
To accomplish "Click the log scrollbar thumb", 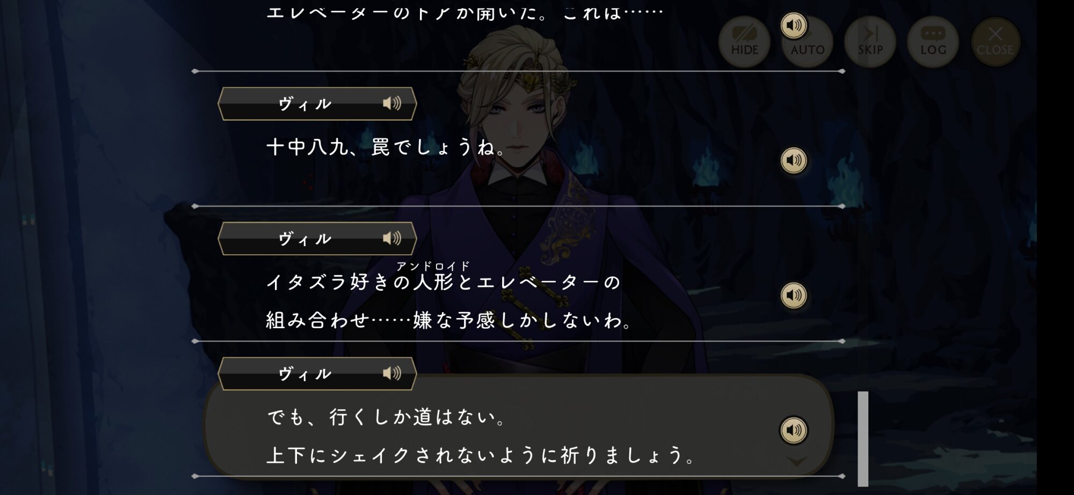I will coord(863,439).
